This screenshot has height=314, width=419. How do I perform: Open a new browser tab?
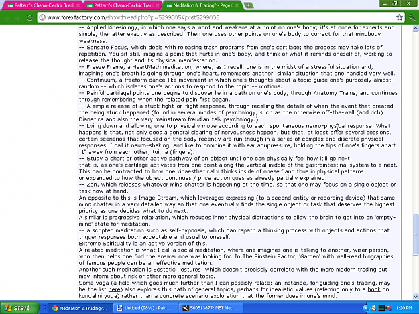pyautogui.click(x=249, y=5)
